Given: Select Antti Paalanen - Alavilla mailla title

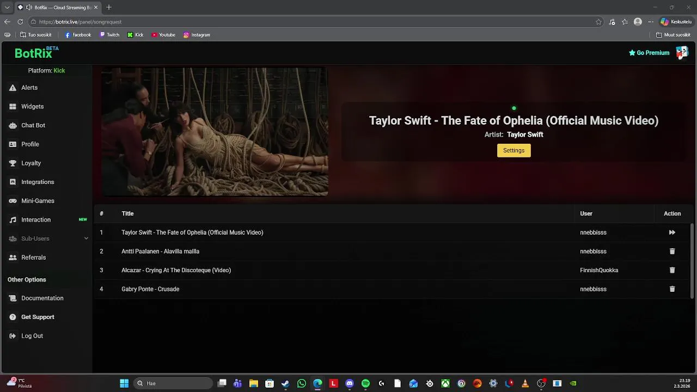Looking at the screenshot, I should click(160, 252).
